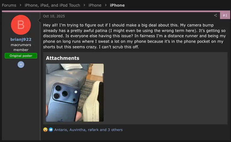Open Auvintha in the reactions list
Image resolution: width=231 pixels, height=142 pixels.
(x=78, y=130)
